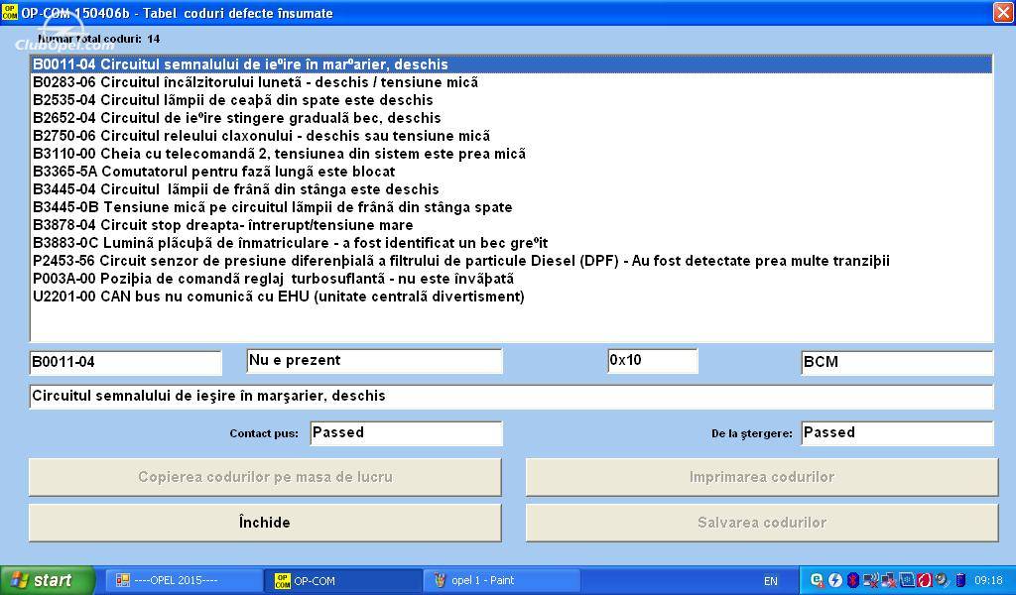Viewport: 1016px width, 595px height.
Task: Click the EN language indicator
Action: (x=770, y=581)
